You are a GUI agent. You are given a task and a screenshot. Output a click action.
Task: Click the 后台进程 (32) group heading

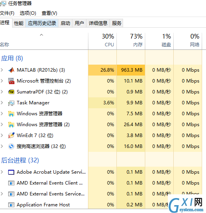pos(20,160)
